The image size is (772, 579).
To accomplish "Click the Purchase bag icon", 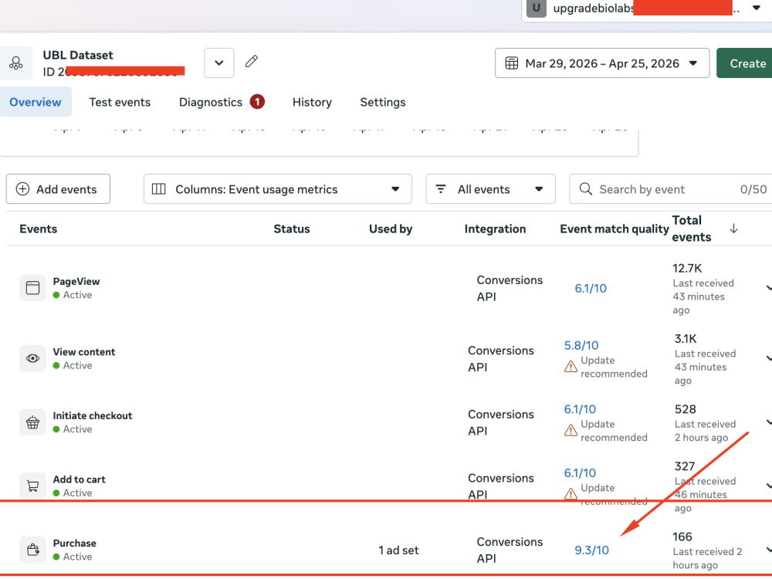I will [32, 550].
